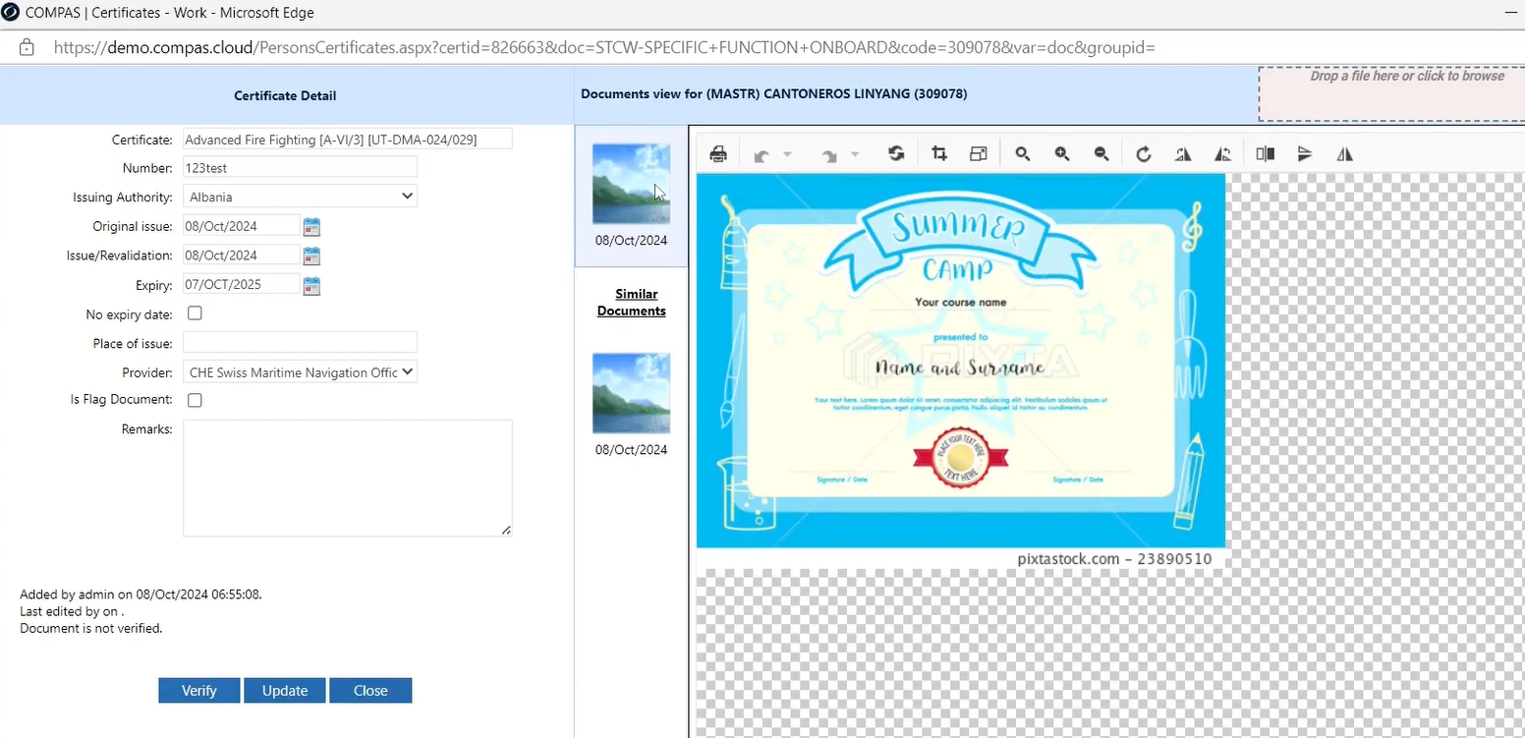Zoom in on the certificate image

tap(1062, 154)
